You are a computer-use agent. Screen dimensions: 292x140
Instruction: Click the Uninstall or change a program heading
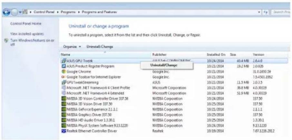pos(99,26)
